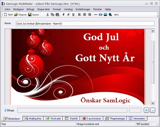Open the Verktyg menu

coord(68,9)
